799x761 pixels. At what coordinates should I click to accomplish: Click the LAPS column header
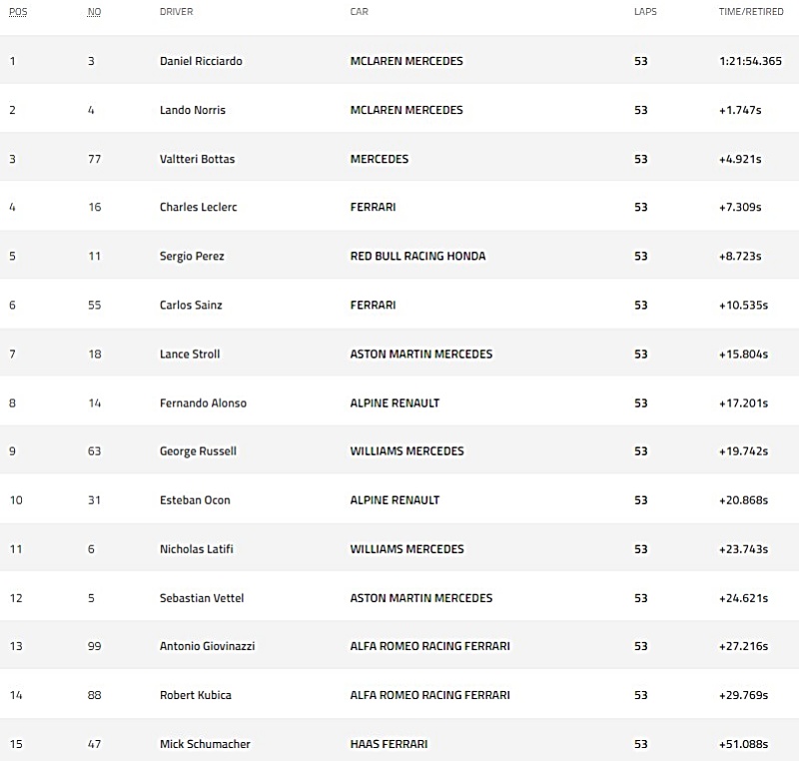pyautogui.click(x=645, y=12)
